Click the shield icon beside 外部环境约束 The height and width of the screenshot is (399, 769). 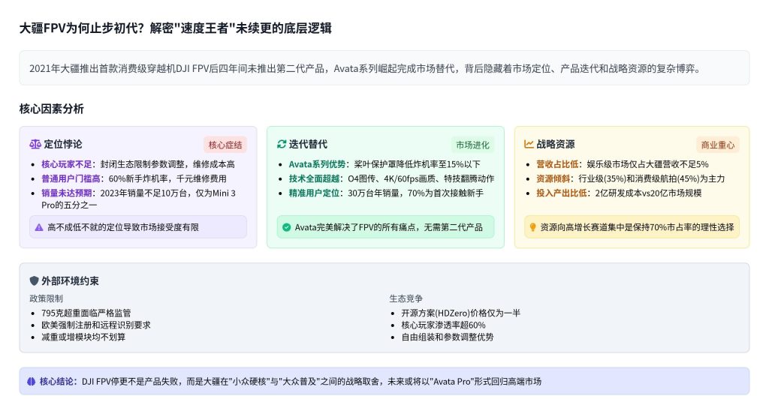pyautogui.click(x=34, y=280)
